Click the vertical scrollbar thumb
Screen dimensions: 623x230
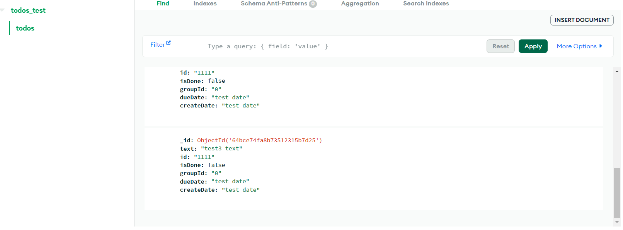[617, 193]
